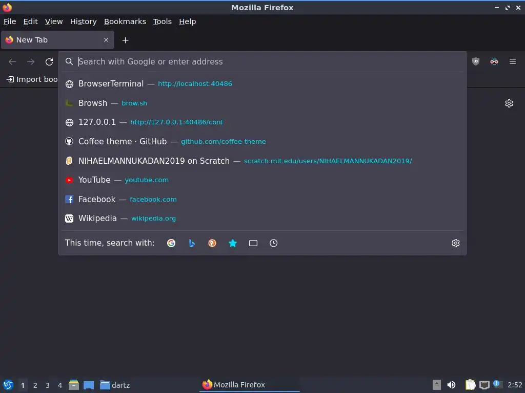The width and height of the screenshot is (525, 393).
Task: Go back with the left arrow
Action: tap(12, 62)
